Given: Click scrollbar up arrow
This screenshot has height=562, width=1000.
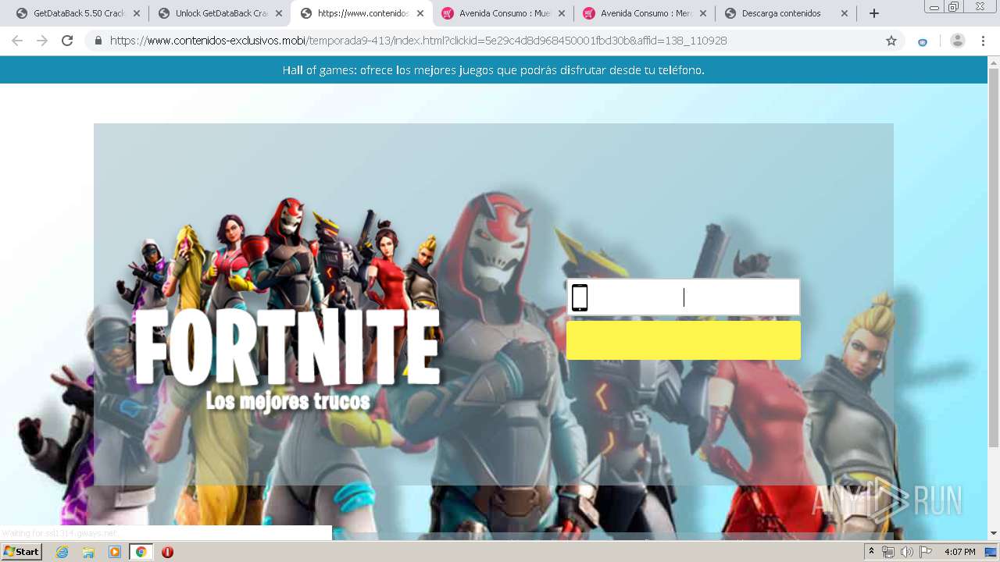Looking at the screenshot, I should tap(994, 62).
